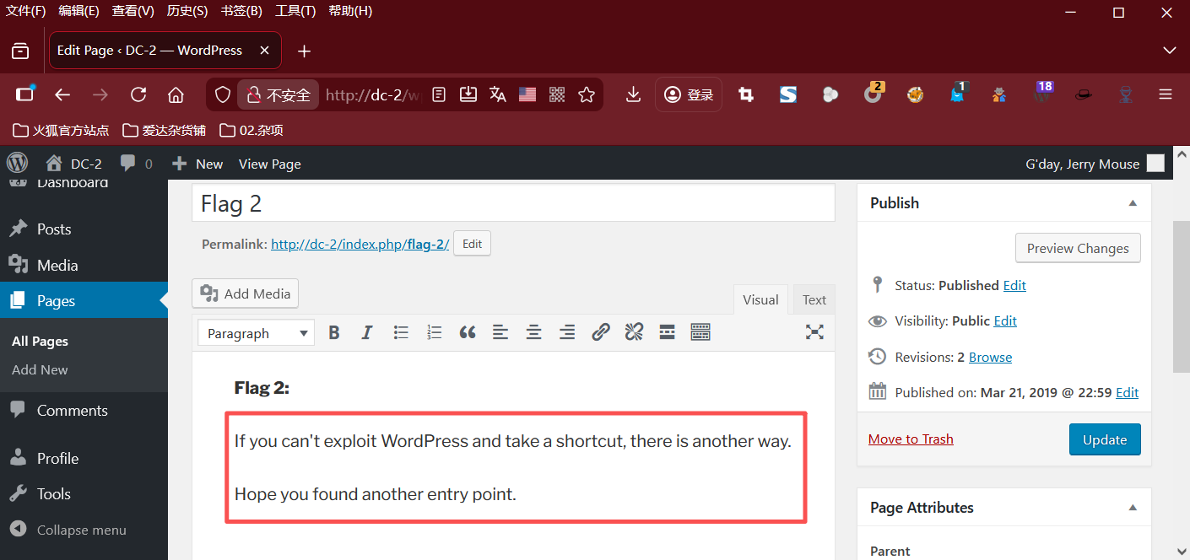Move this page to Trash
The height and width of the screenshot is (560, 1190).
(911, 439)
